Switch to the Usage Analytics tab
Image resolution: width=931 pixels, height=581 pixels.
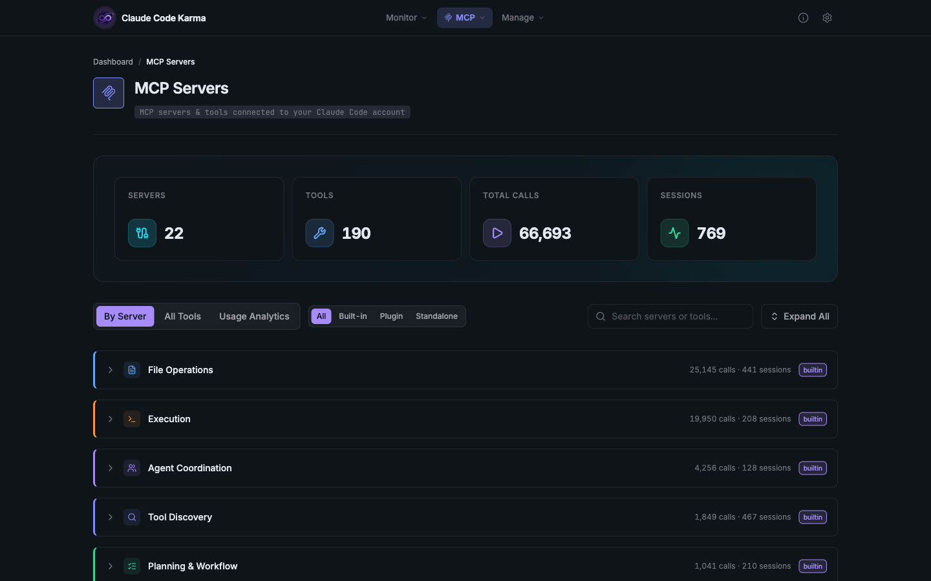254,316
